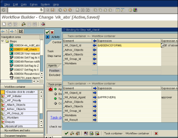
Task: Click the Help question mark icon in the toolbar
Action: pos(130,10)
